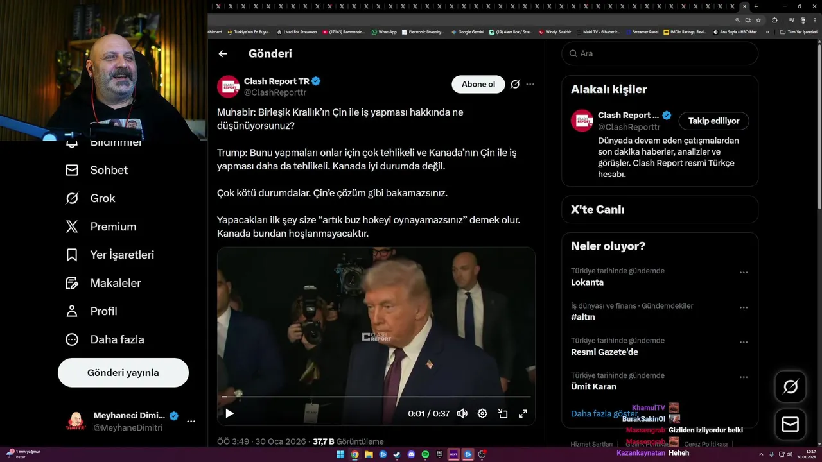Expand the hidden bookmarks chevron
The width and height of the screenshot is (822, 462).
[x=767, y=31]
